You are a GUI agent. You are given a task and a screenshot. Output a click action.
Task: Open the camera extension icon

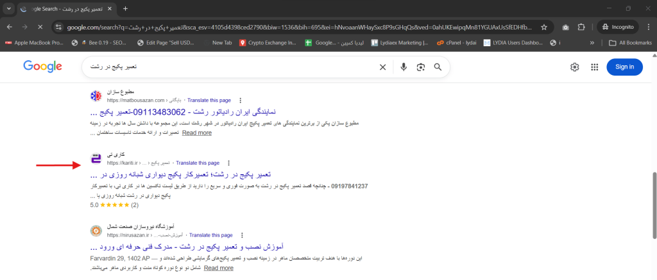click(x=566, y=27)
